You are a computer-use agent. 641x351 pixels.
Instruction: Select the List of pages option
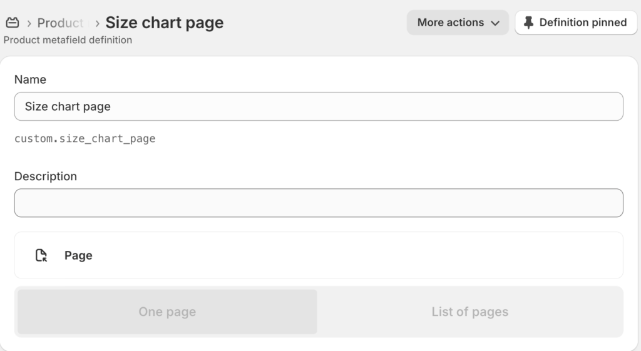point(469,312)
